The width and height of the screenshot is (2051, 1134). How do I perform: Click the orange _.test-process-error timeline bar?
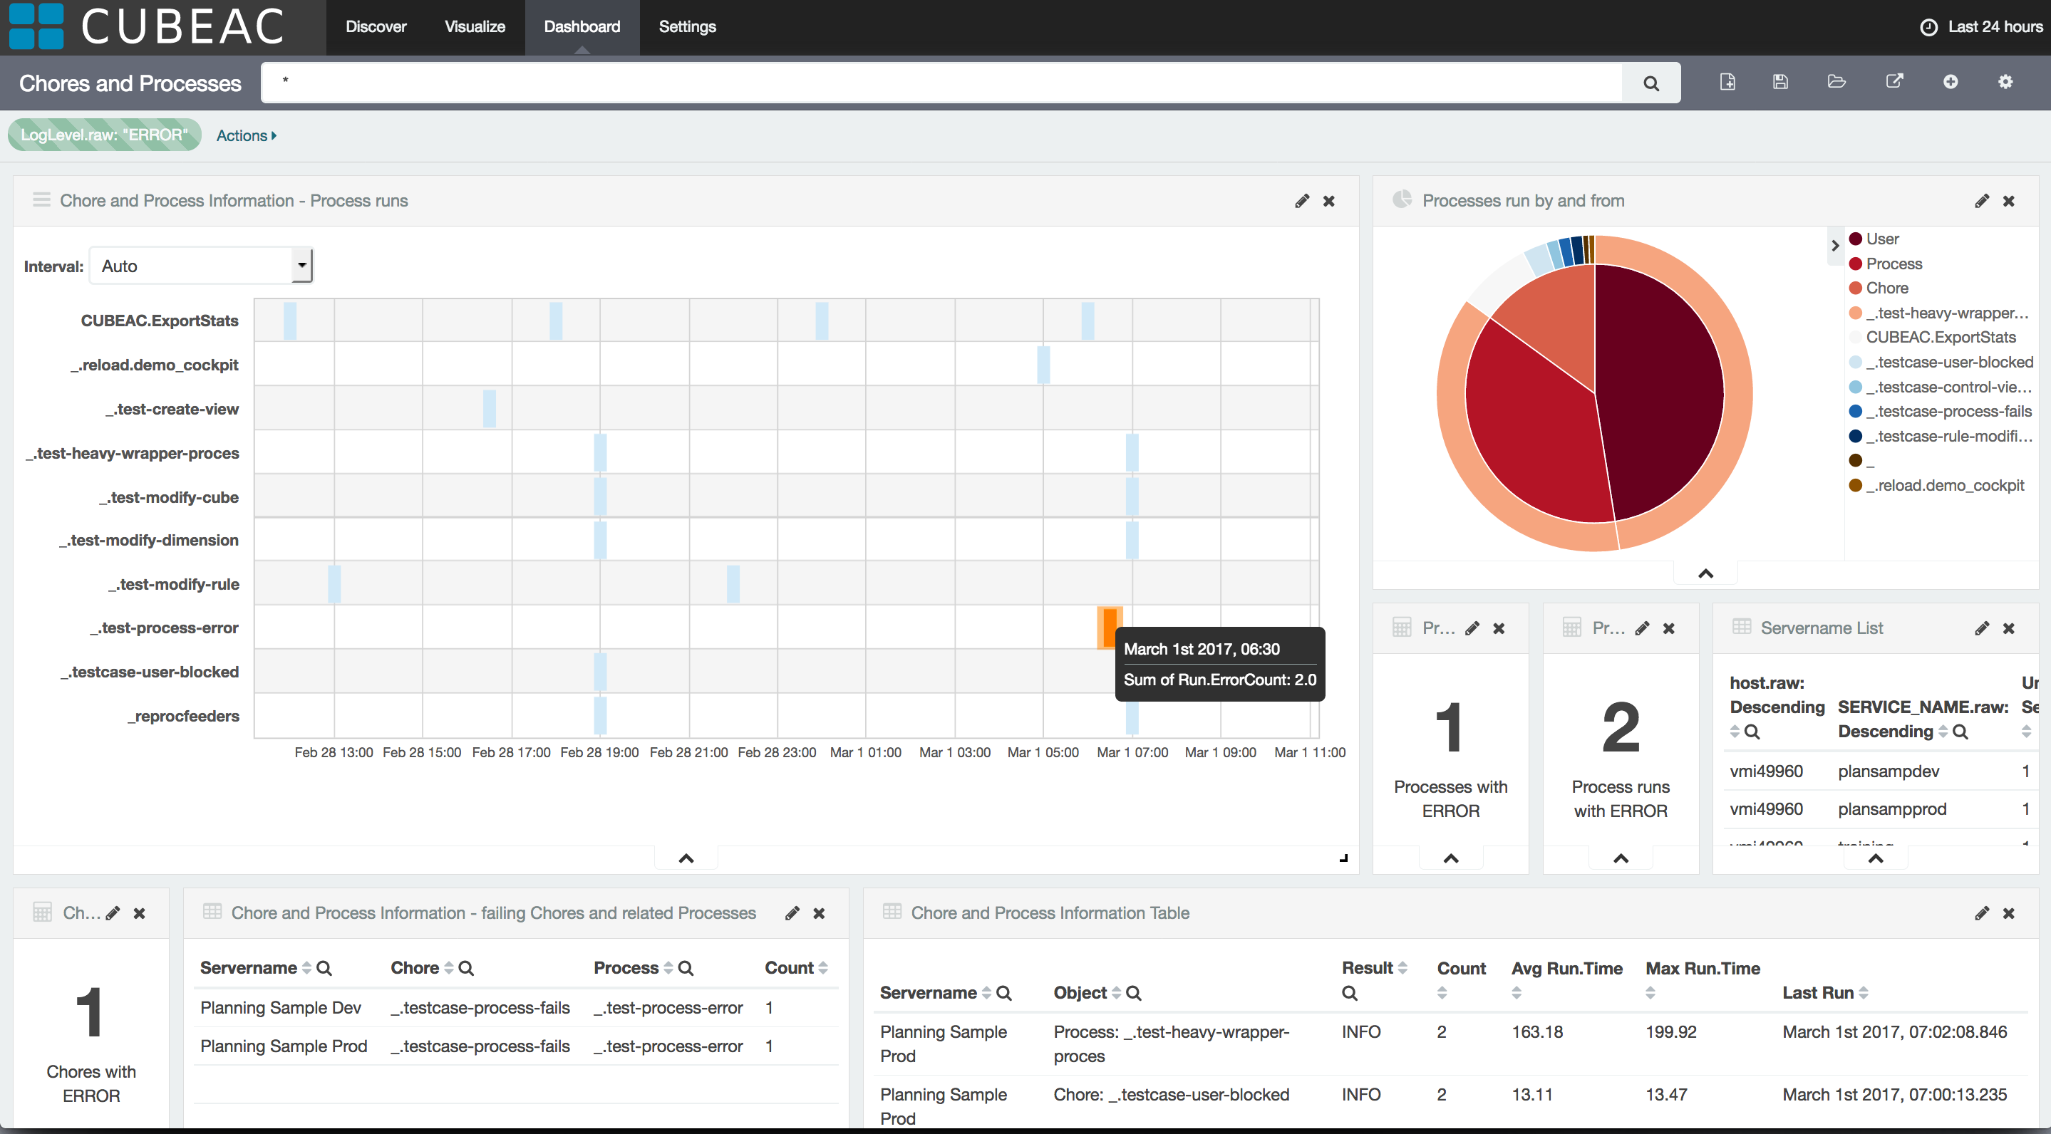point(1109,627)
